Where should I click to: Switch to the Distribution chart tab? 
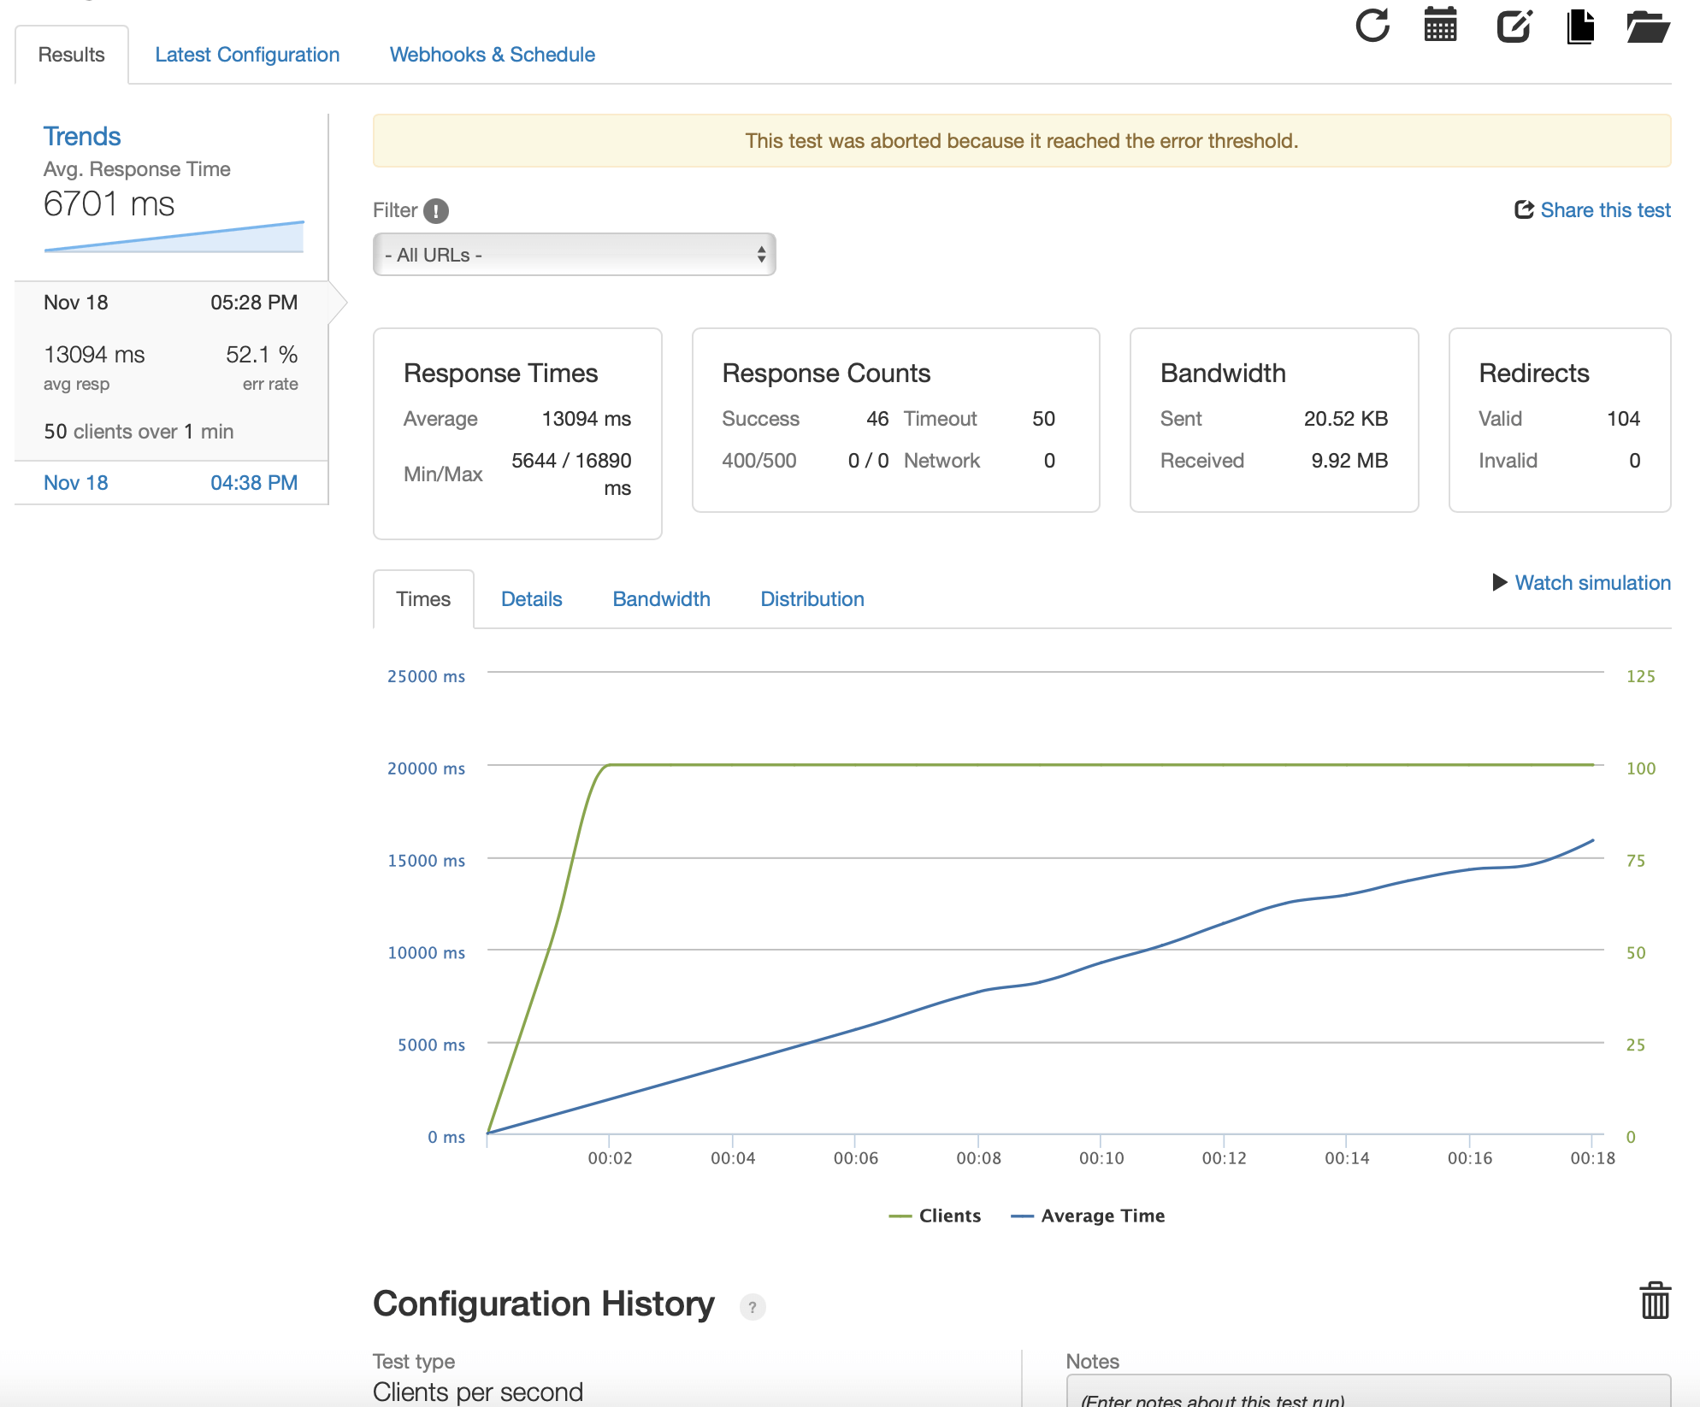click(x=812, y=599)
